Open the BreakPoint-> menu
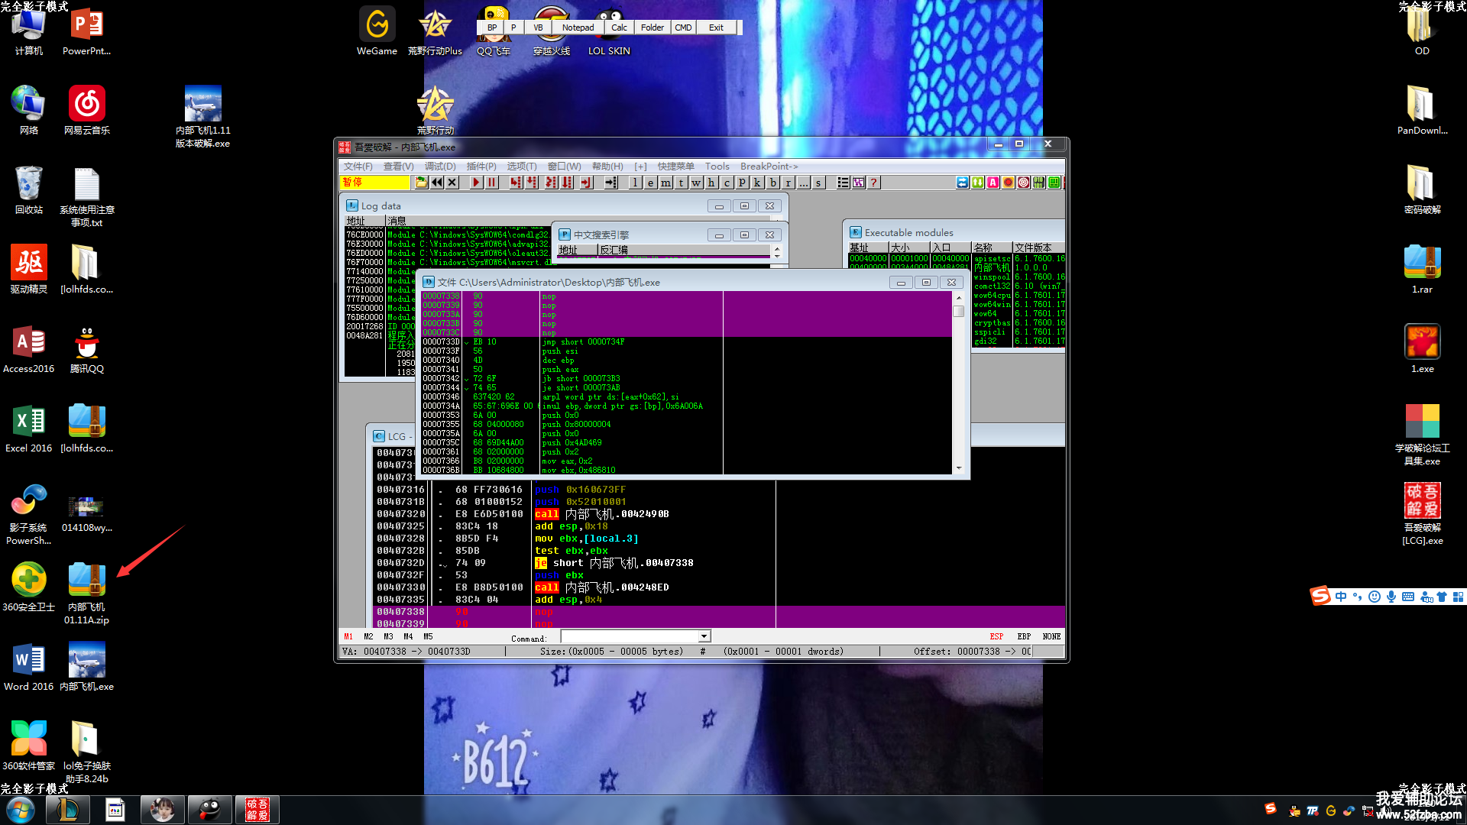Screen dimensions: 1467x825 click(769, 166)
